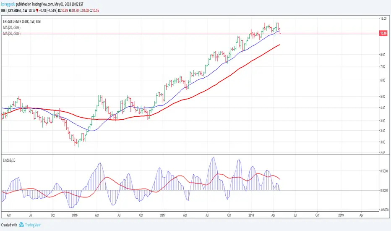Click the 3.00 price axis label

coord(383,142)
